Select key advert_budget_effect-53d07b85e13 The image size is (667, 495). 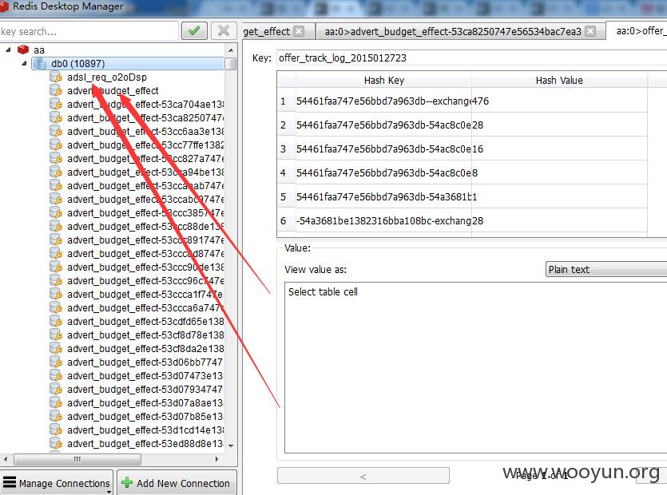click(x=145, y=417)
